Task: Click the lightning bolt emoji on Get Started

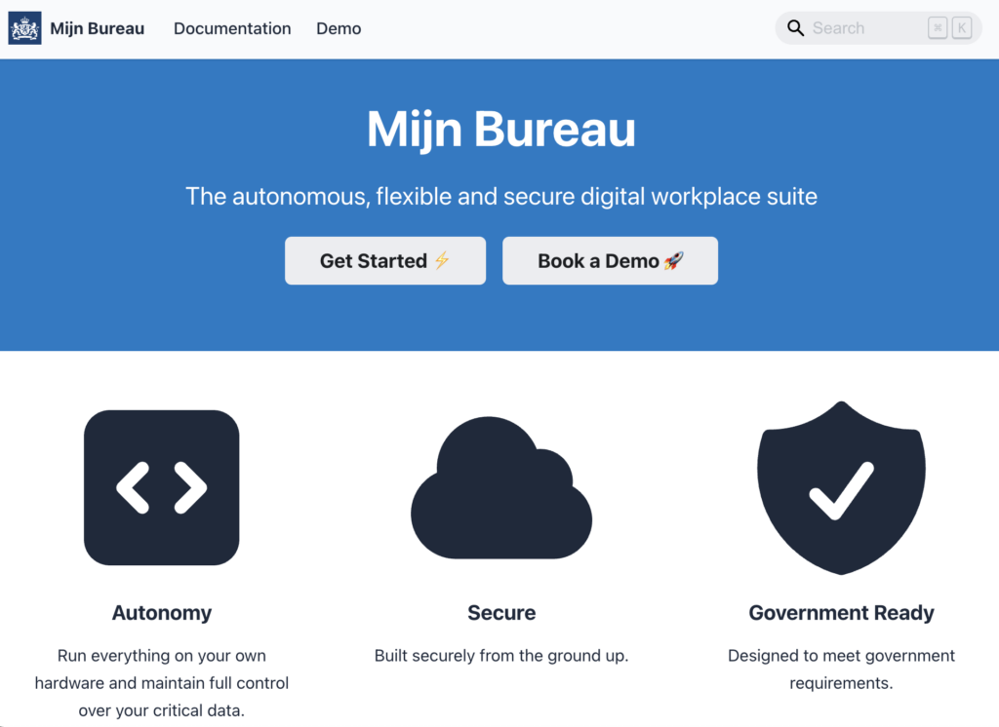Action: pos(442,260)
